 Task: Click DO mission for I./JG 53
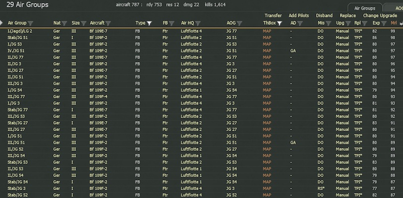click(x=321, y=44)
